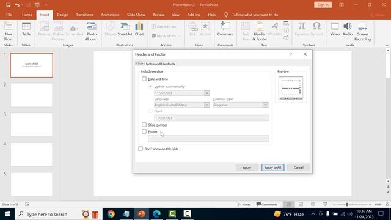Click the Photo Album icon
Screen dimensions: 391x220
[92, 26]
